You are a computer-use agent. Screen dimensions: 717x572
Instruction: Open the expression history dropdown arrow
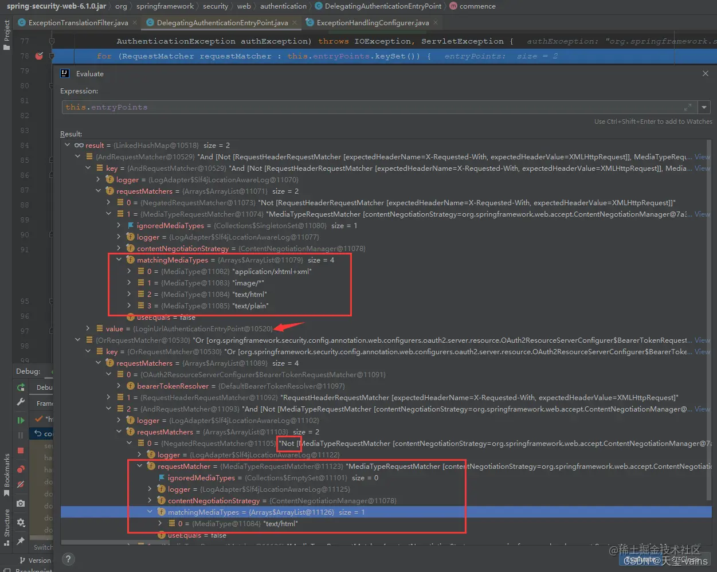704,107
